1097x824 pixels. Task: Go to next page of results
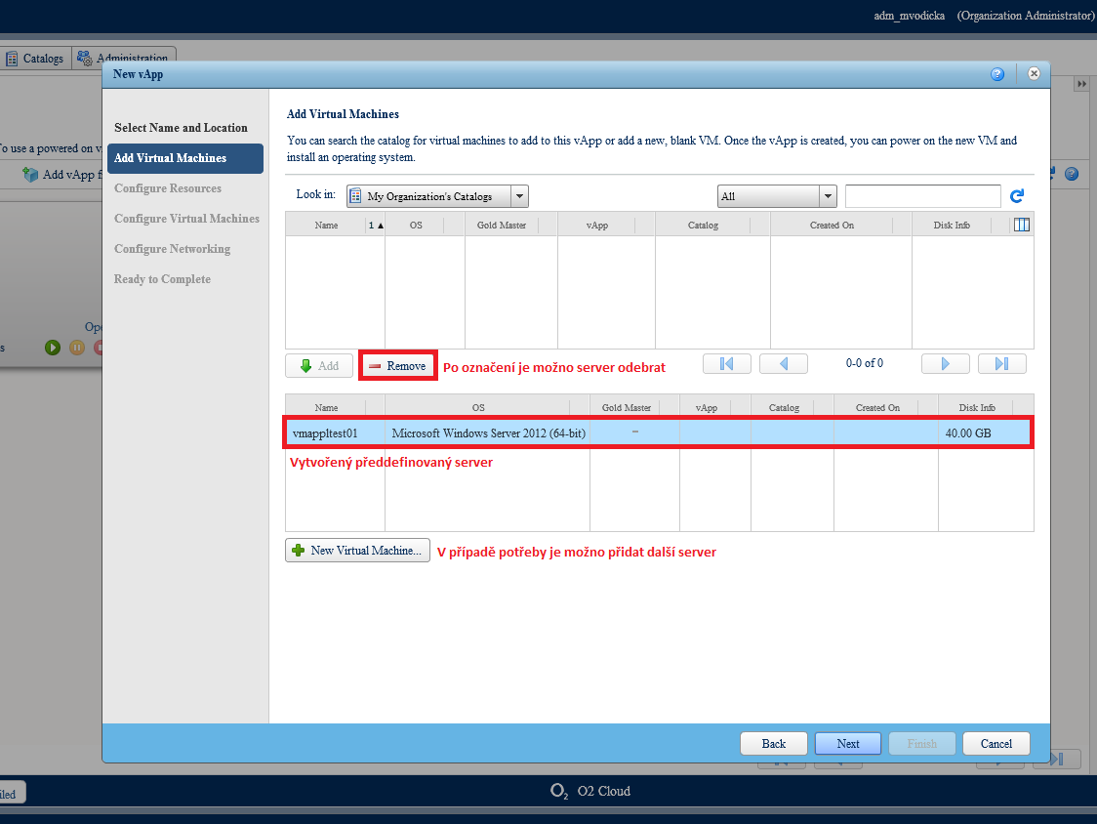tap(945, 363)
